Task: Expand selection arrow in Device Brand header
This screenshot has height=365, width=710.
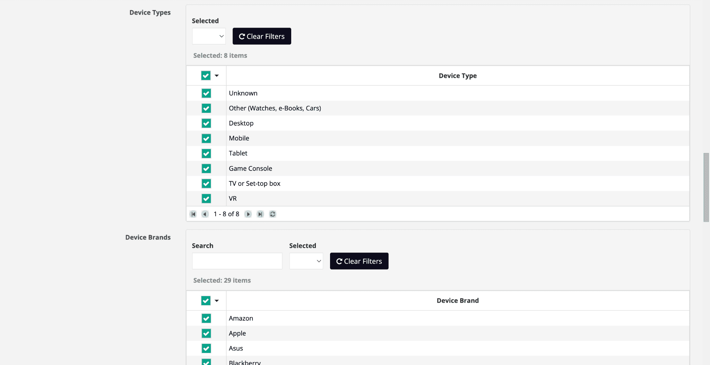Action: [217, 301]
